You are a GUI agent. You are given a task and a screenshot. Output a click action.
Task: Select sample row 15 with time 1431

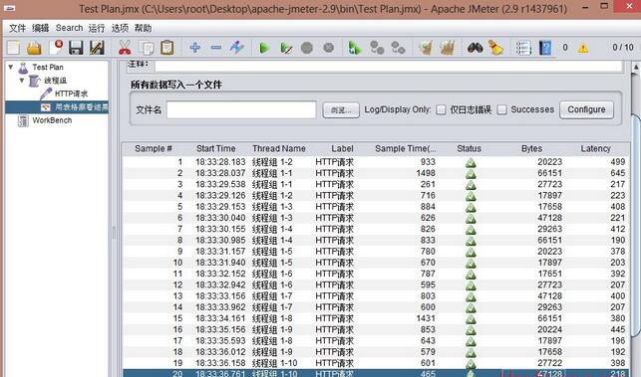click(x=376, y=318)
